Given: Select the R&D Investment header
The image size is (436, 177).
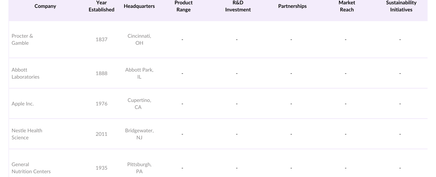Looking at the screenshot, I should tap(238, 6).
